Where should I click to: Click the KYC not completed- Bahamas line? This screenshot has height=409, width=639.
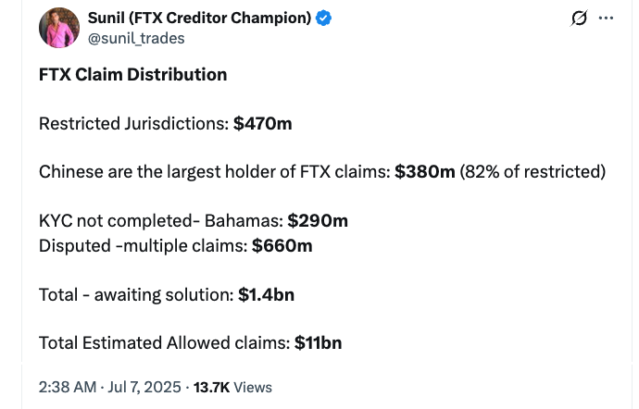coord(161,221)
